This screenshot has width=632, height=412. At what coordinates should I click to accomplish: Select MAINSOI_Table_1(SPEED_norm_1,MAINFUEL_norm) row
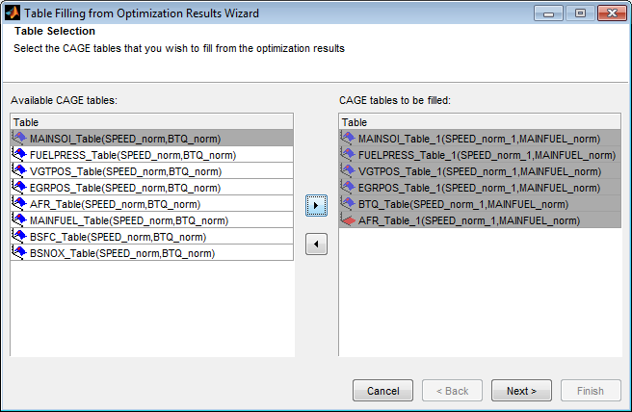point(480,139)
